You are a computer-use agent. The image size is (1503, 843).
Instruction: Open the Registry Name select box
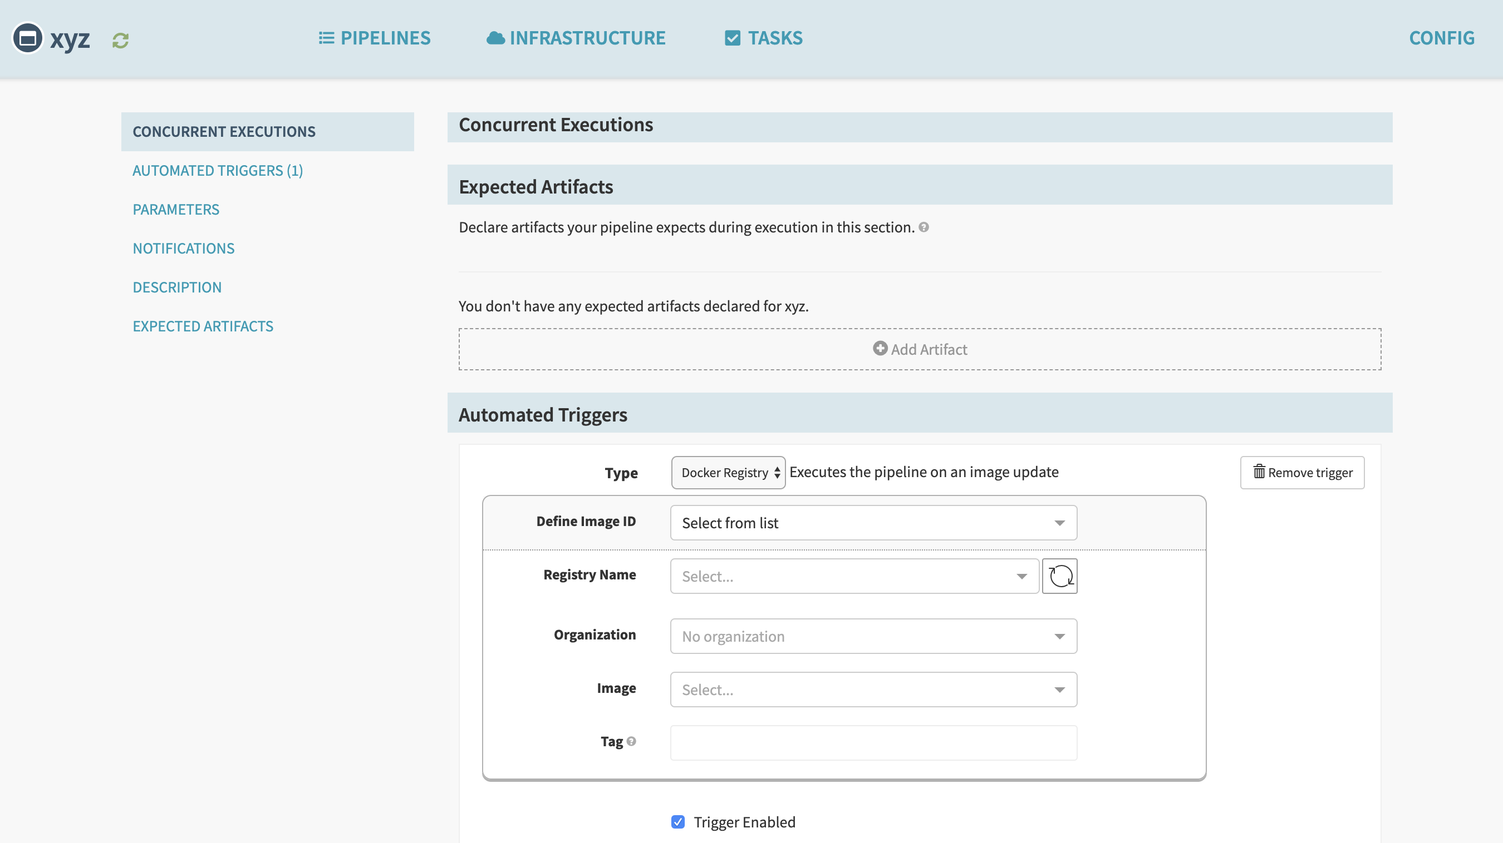point(853,576)
